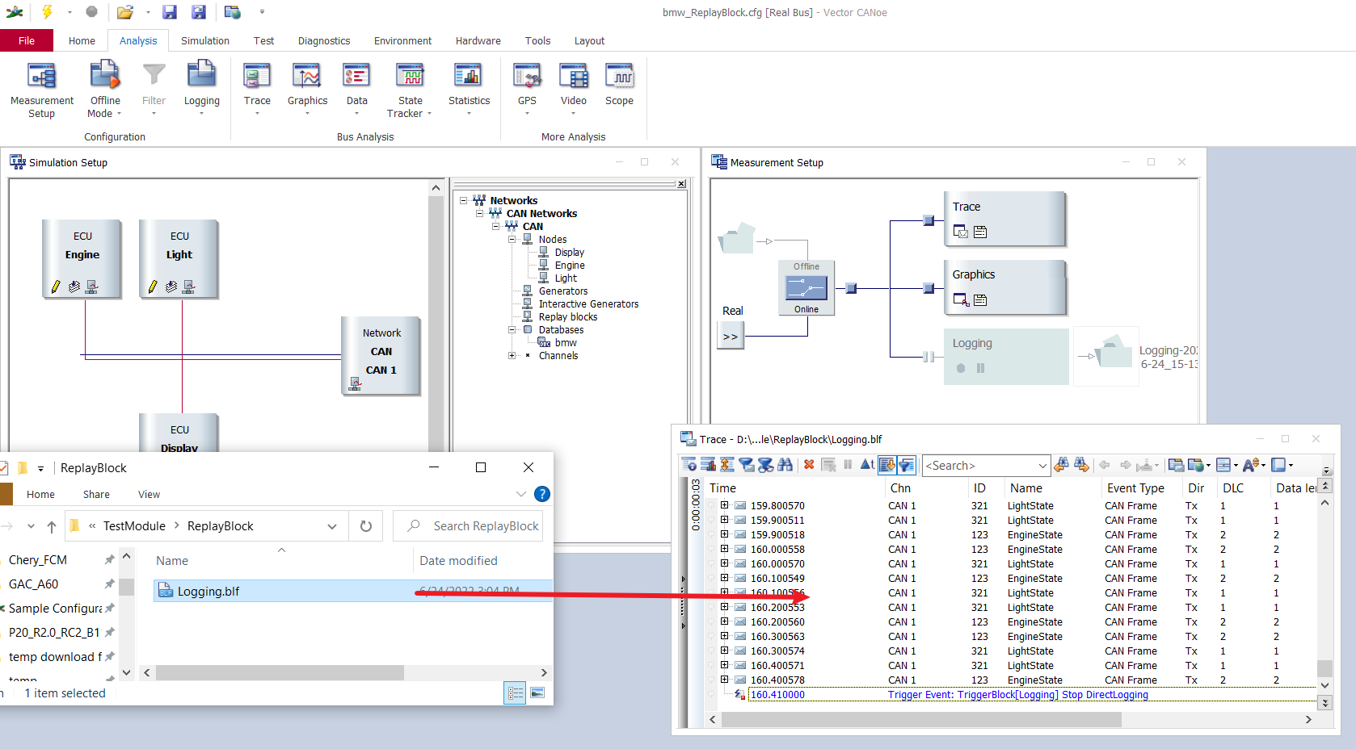
Task: Click the Real bus '>>' source block
Action: (731, 336)
